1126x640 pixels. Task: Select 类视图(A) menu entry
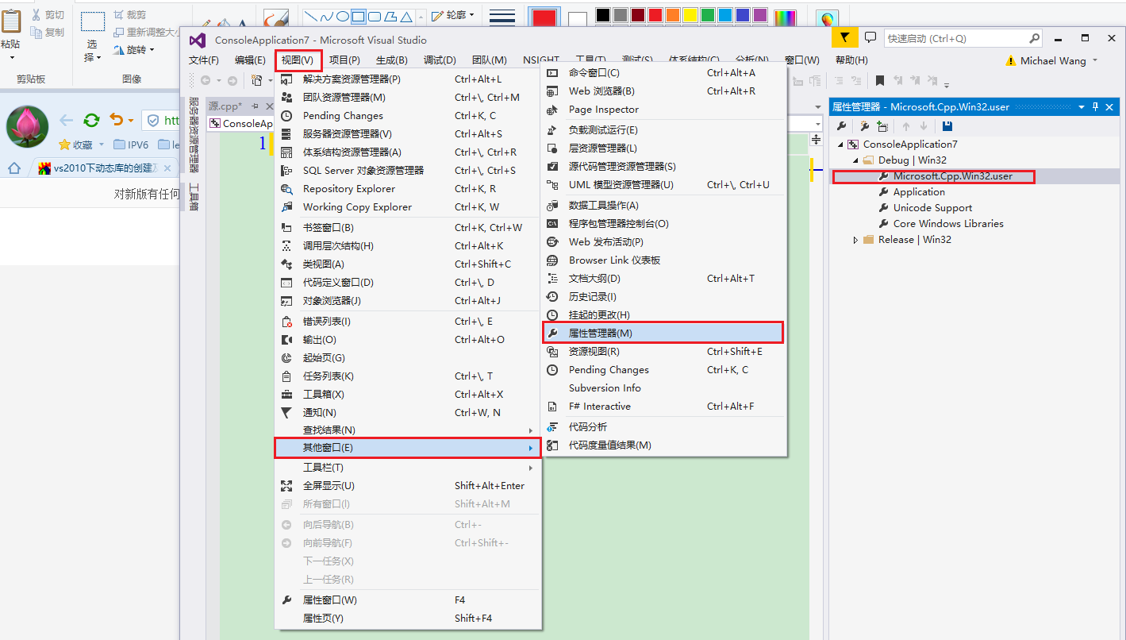[x=407, y=264]
